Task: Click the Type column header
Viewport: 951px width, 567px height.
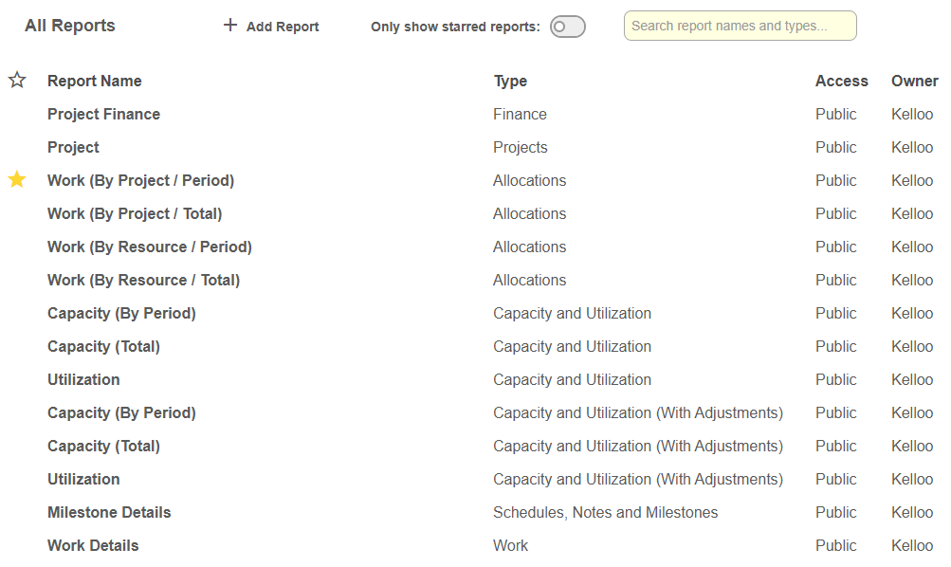Action: pos(510,81)
